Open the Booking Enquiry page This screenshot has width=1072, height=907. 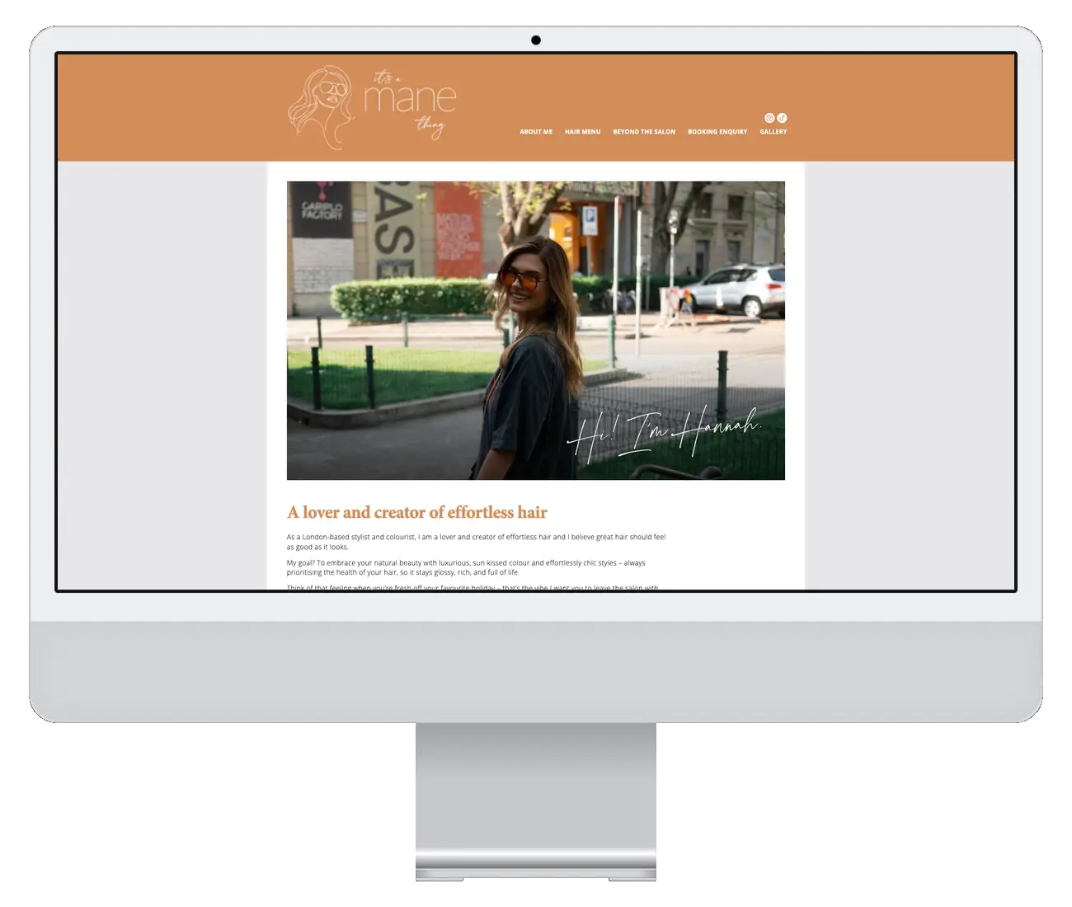coord(717,132)
